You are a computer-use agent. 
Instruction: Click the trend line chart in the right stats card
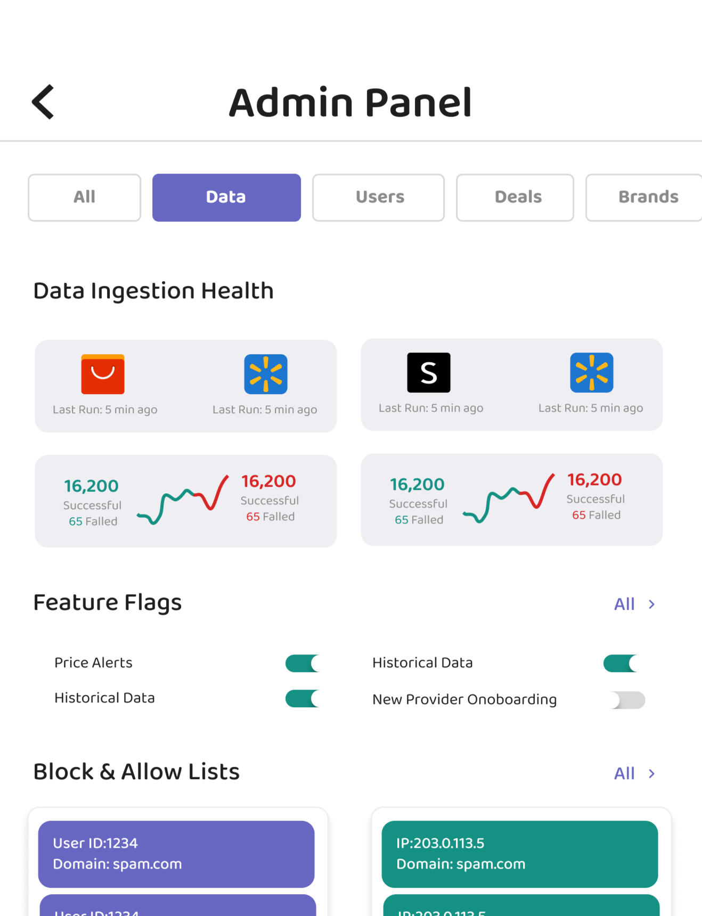coord(509,498)
